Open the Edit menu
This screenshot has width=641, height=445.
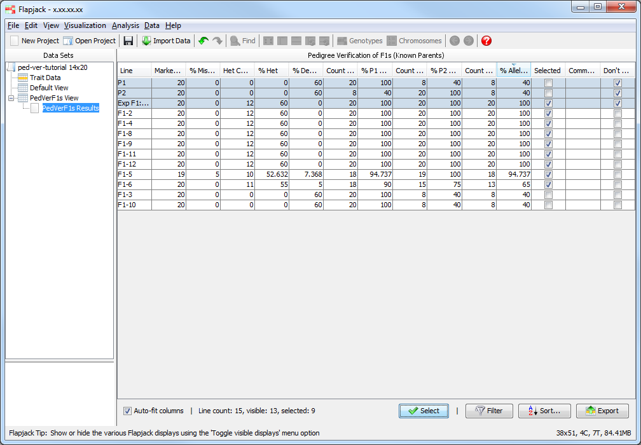(x=31, y=25)
